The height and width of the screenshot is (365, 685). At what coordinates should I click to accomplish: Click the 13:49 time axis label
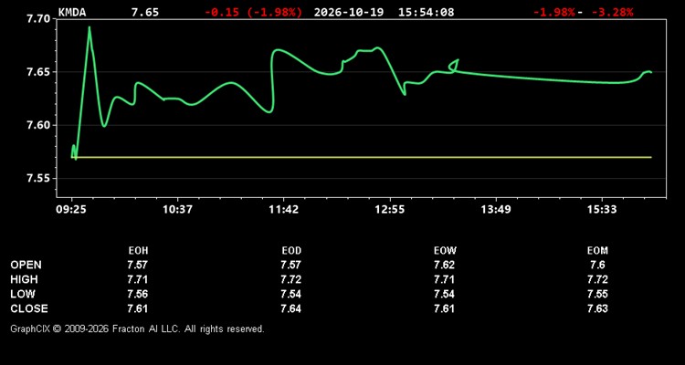[496, 210]
